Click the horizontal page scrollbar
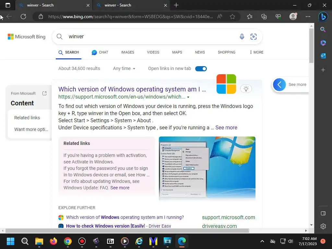The width and height of the screenshot is (332, 249). [x=127, y=231]
